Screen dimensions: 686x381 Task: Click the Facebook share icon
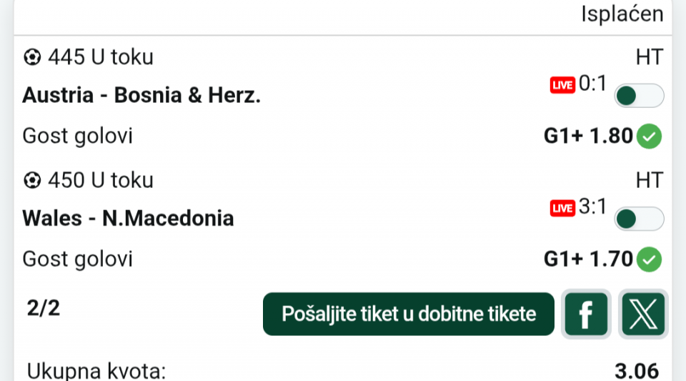point(586,314)
